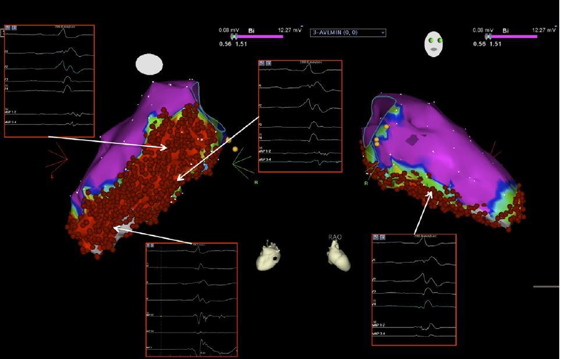Click first icon in bottom-left electrogram window
The image size is (561, 359).
(x=148, y=245)
